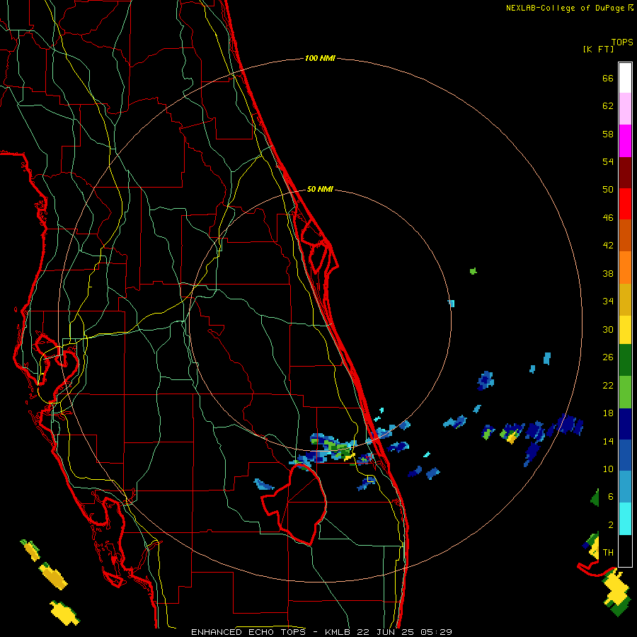Screen dimensions: 637x637
Task: Click the ENHANCED ECHO TOPS caption text
Action: 248,632
